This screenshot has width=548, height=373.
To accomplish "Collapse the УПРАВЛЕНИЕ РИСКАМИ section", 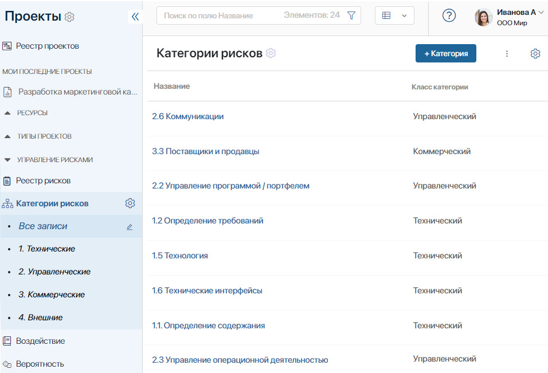I will (55, 160).
